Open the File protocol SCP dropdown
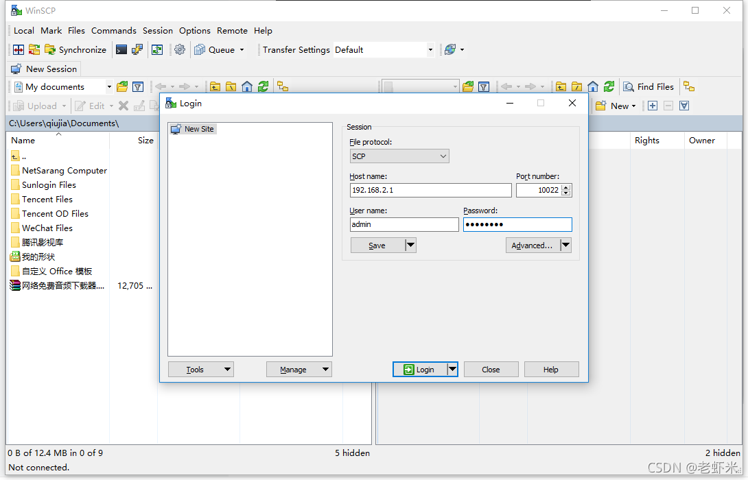This screenshot has height=480, width=748. (399, 156)
